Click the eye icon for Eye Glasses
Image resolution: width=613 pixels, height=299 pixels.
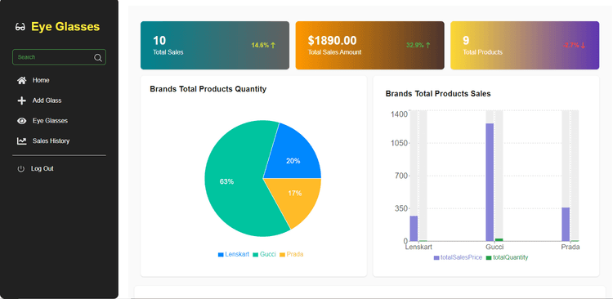[22, 121]
